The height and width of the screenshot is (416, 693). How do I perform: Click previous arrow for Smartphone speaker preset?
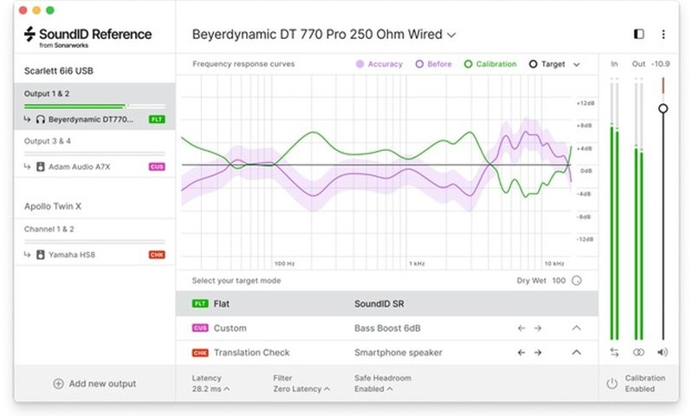tap(521, 353)
